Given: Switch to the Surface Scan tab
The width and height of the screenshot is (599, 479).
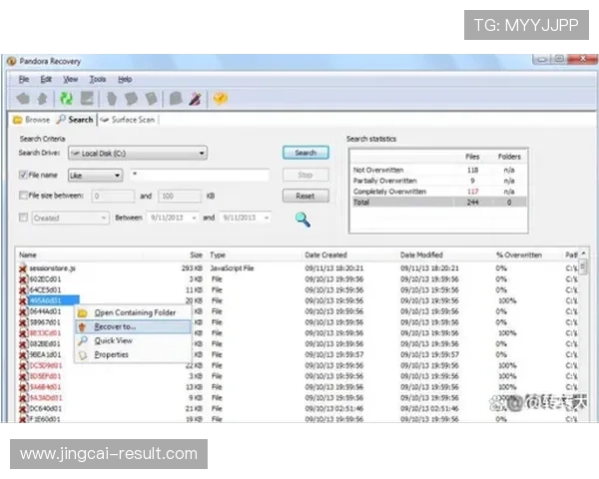Looking at the screenshot, I should point(128,120).
